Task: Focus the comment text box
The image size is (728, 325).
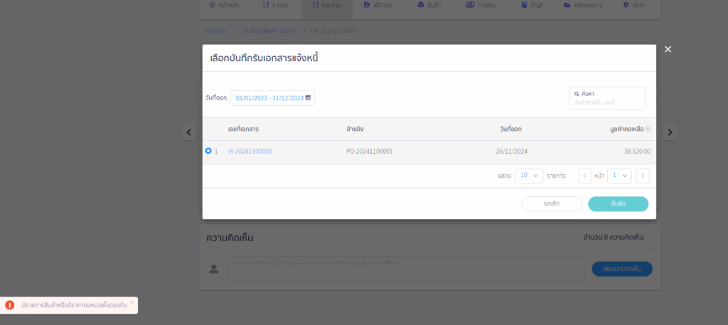Action: [406, 269]
